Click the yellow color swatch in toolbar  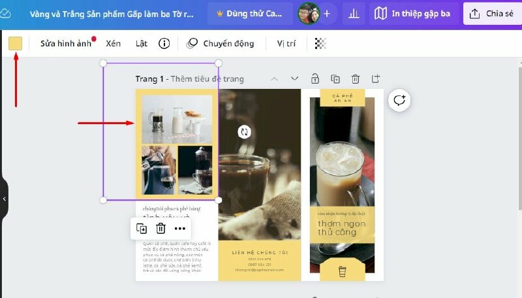(15, 44)
